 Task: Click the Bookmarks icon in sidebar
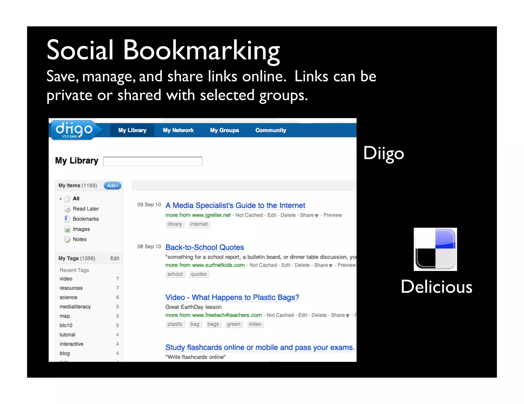[x=67, y=219]
